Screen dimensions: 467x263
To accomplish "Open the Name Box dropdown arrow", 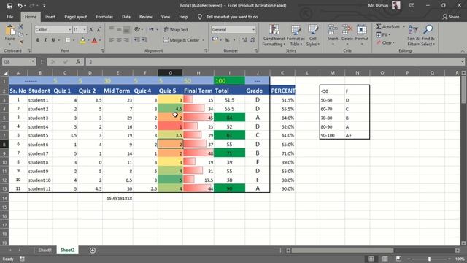I will click(x=33, y=61).
